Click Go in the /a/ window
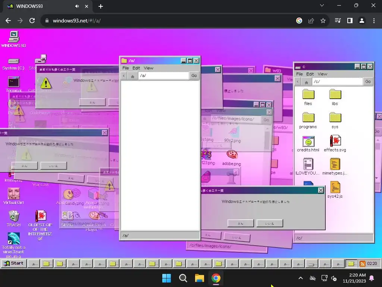This screenshot has width=382, height=287. (x=194, y=75)
